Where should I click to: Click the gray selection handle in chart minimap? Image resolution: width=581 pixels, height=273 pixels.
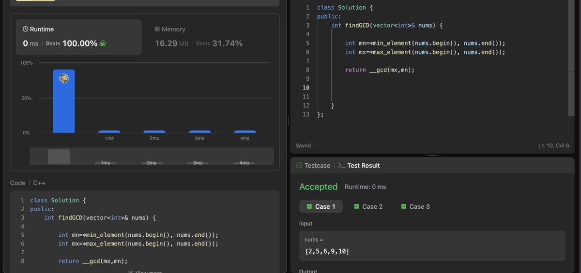click(x=59, y=157)
